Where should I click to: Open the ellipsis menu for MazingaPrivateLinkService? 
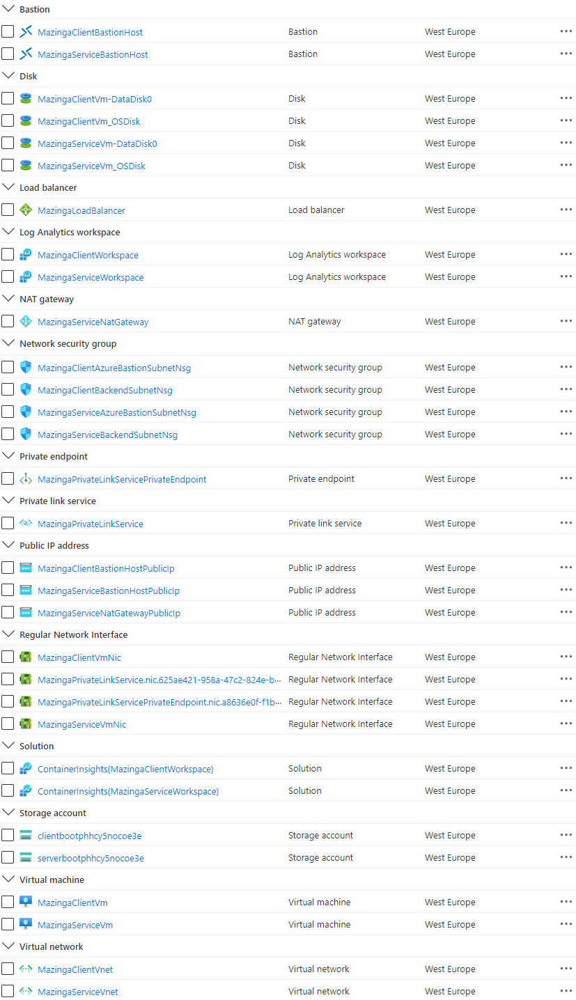tap(566, 523)
